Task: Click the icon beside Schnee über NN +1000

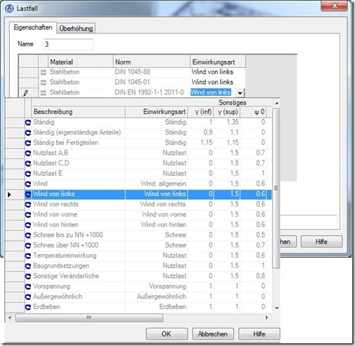Action: [x=28, y=245]
